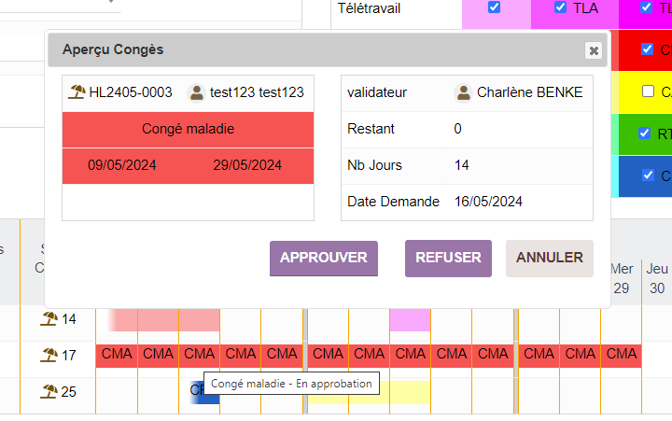This screenshot has height=421, width=672.
Task: Click the Congé maladie red banner
Action: pos(188,129)
